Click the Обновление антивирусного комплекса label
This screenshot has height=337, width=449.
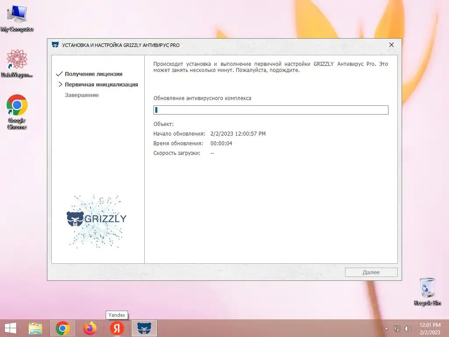(202, 98)
